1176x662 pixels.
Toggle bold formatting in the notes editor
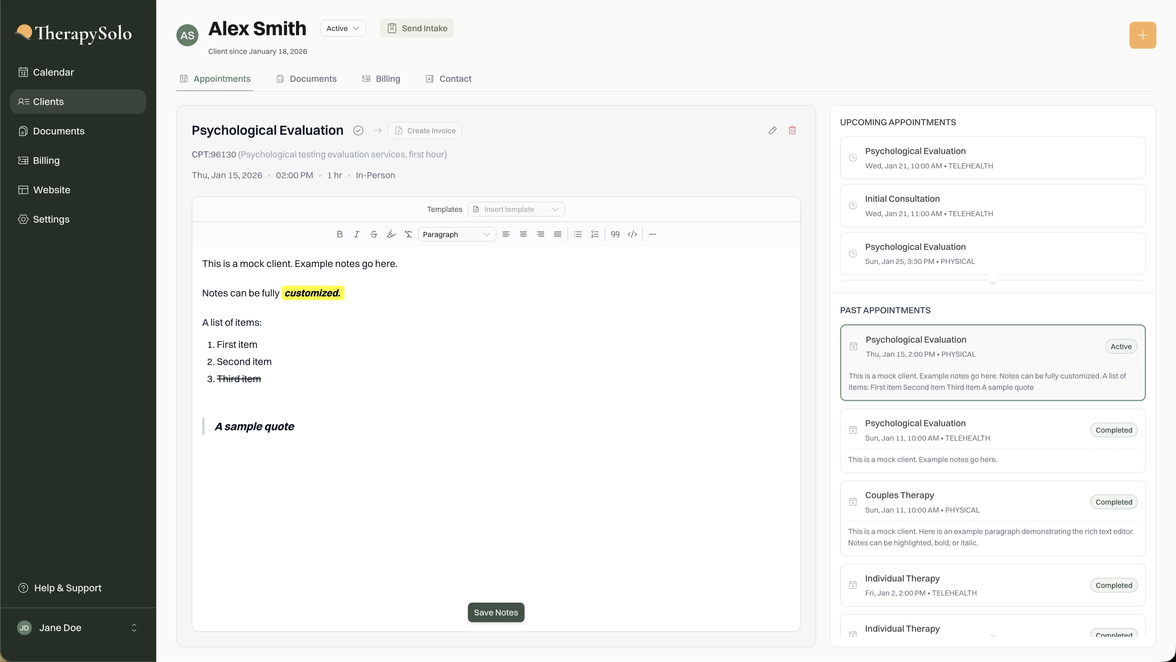click(340, 234)
